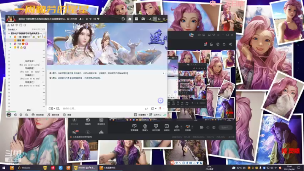This screenshot has height=171, width=304.
Task: Click the bell notification icon in dark window
Action: [x=224, y=44]
